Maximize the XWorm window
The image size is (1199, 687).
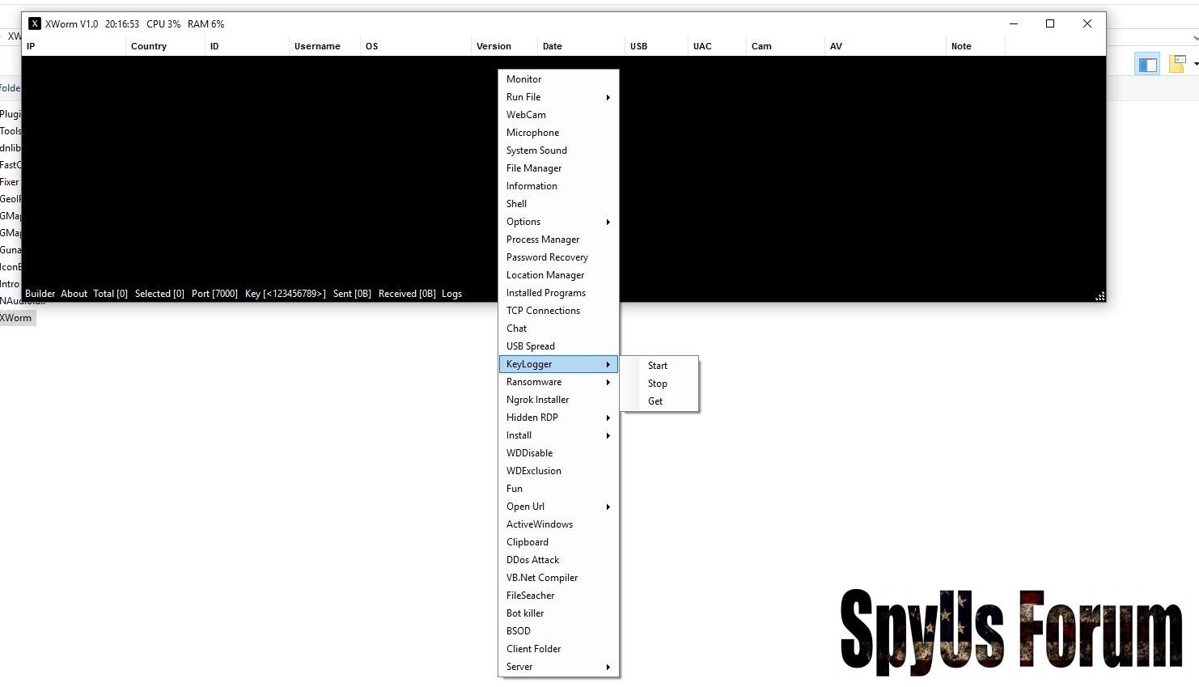(1050, 24)
